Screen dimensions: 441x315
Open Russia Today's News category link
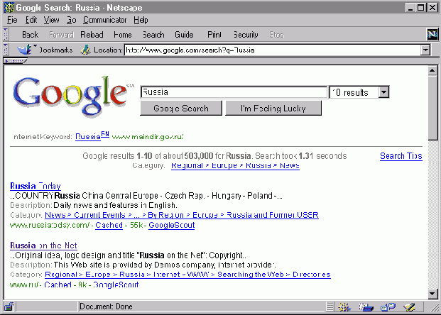(x=182, y=215)
